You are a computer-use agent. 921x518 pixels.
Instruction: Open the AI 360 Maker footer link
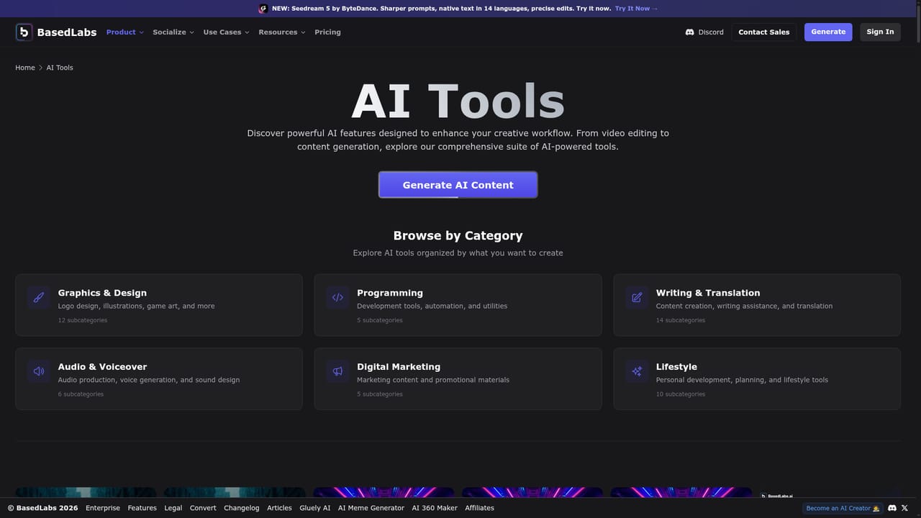click(435, 508)
